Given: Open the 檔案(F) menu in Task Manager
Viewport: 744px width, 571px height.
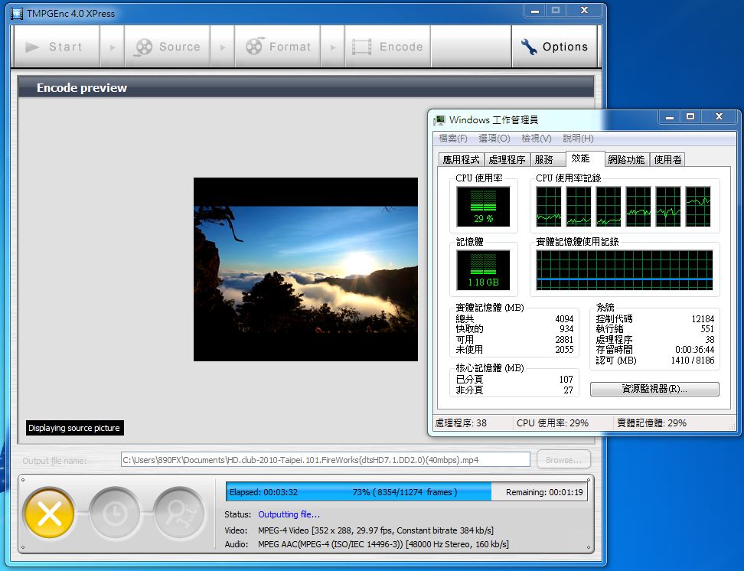Looking at the screenshot, I should (452, 139).
